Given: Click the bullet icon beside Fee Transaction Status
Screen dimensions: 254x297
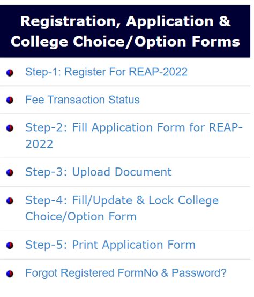Looking at the screenshot, I should [x=10, y=100].
